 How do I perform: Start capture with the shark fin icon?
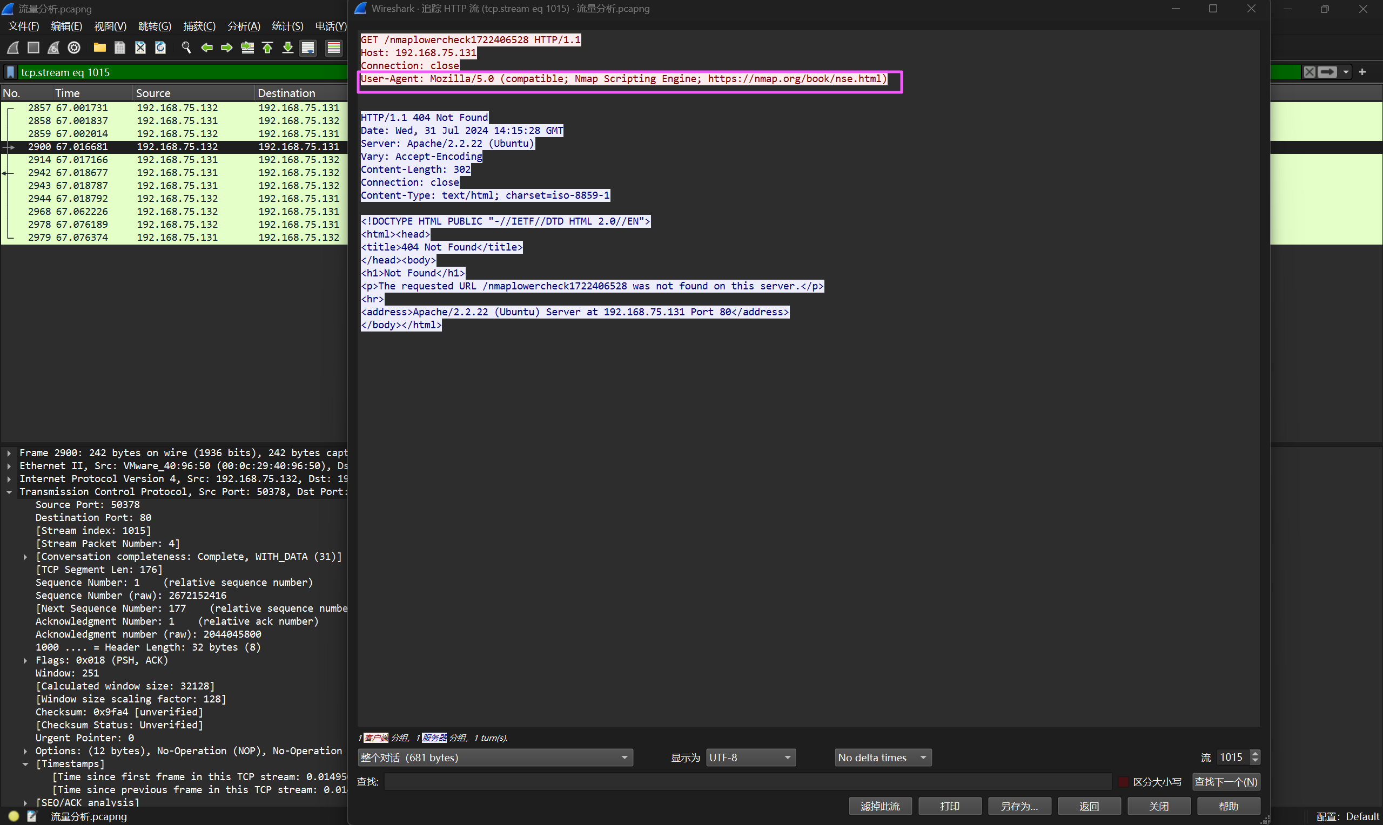(13, 48)
